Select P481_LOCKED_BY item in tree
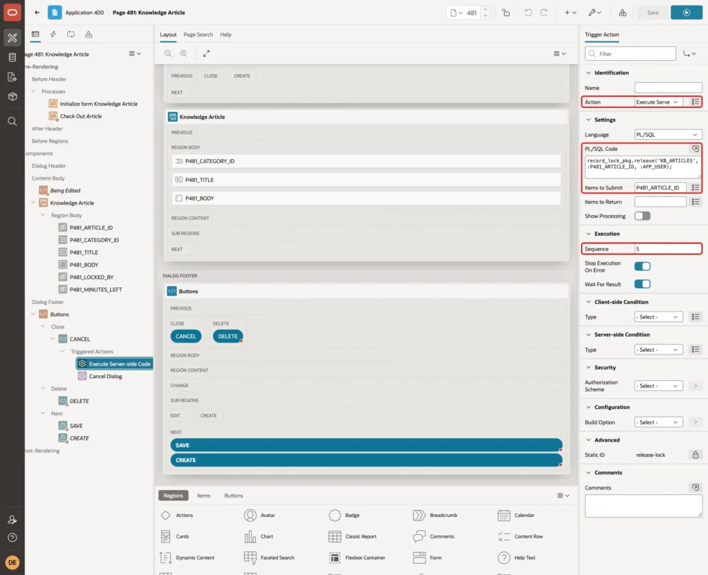Image resolution: width=708 pixels, height=575 pixels. (x=91, y=277)
